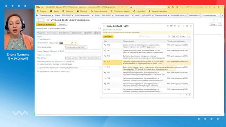Click sort arrow in Код column header
This screenshot has height=127, width=226.
[x=120, y=41]
